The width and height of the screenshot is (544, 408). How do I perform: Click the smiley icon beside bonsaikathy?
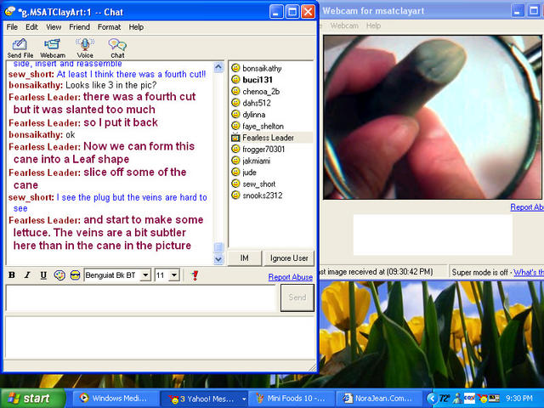[x=235, y=68]
